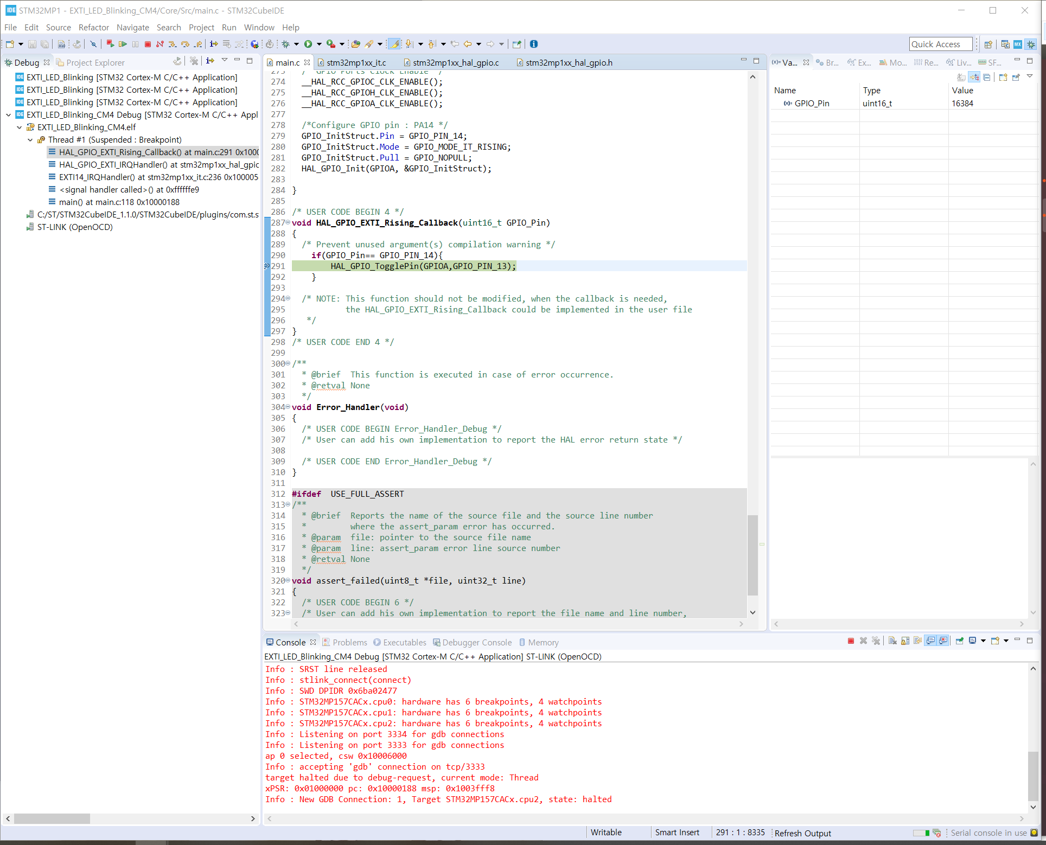The width and height of the screenshot is (1046, 845).
Task: Collapse Thread #1 tree node
Action: [30, 140]
